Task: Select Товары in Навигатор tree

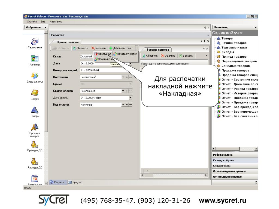Action: (x=227, y=38)
